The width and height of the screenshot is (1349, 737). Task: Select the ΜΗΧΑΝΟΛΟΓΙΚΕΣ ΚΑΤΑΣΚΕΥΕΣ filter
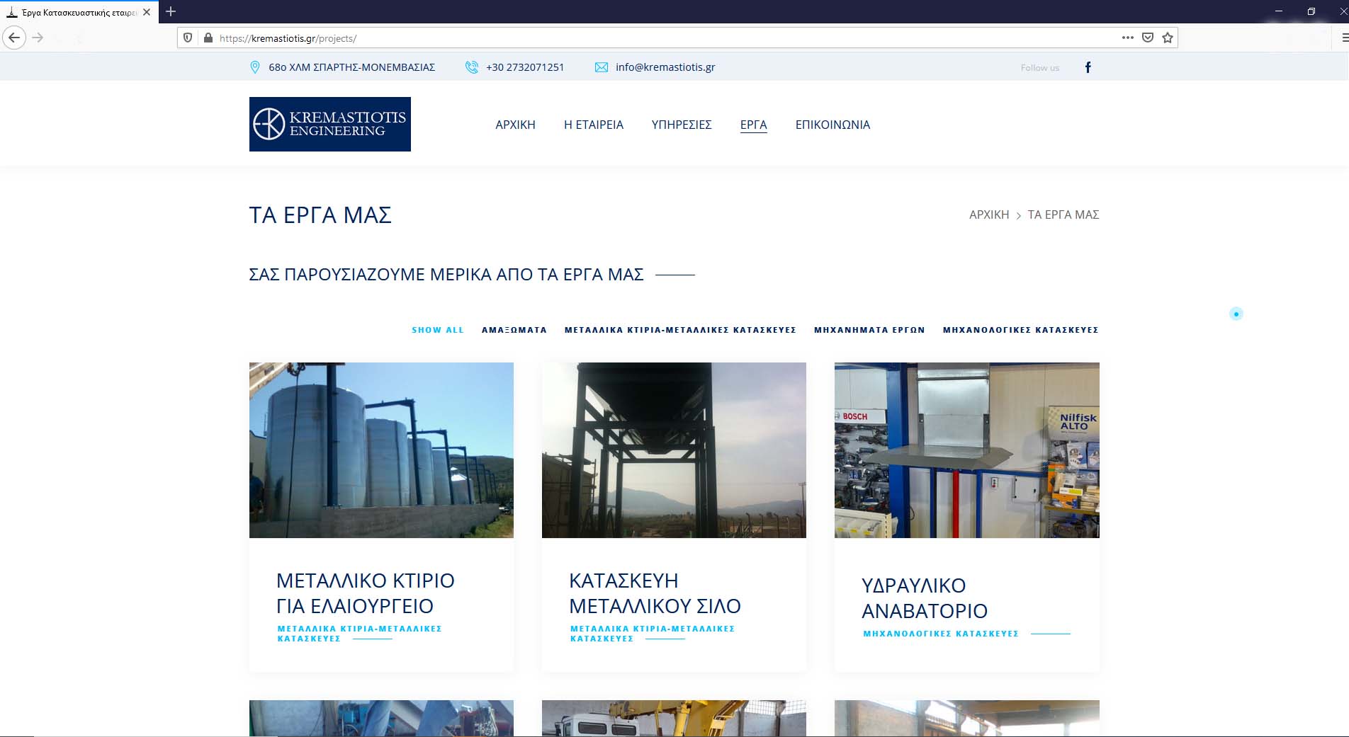[x=1021, y=330]
